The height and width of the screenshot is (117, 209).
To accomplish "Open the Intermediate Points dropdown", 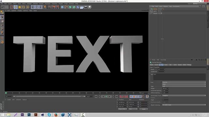I will pyautogui.click(x=184, y=96).
